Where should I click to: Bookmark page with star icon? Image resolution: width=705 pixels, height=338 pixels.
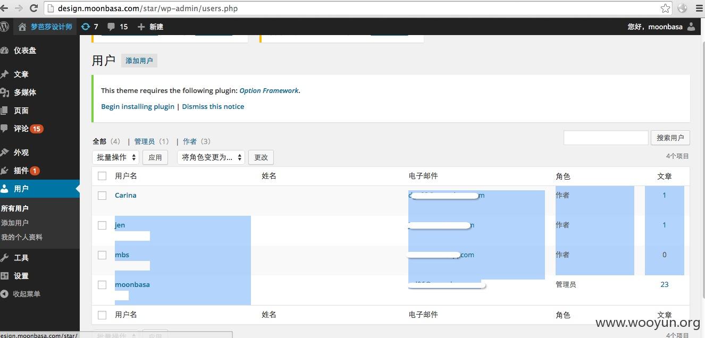(x=665, y=8)
